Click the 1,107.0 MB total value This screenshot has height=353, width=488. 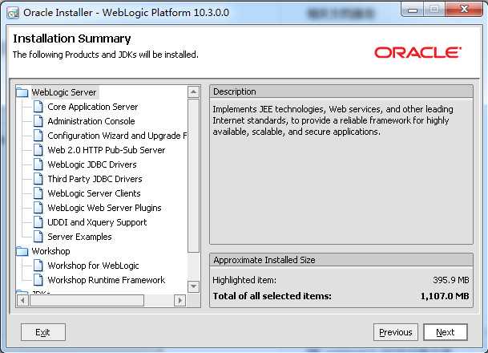pyautogui.click(x=445, y=296)
